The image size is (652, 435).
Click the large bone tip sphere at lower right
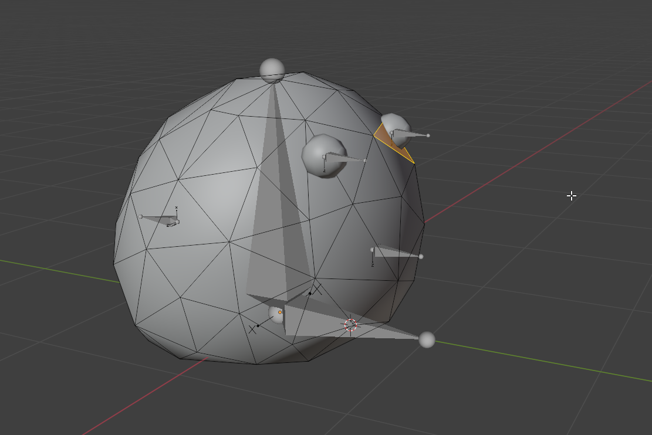(427, 340)
